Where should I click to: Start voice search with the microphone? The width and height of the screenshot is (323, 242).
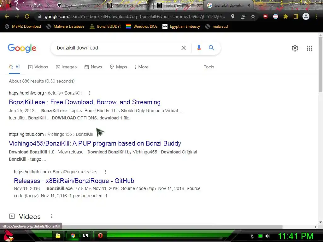199,48
